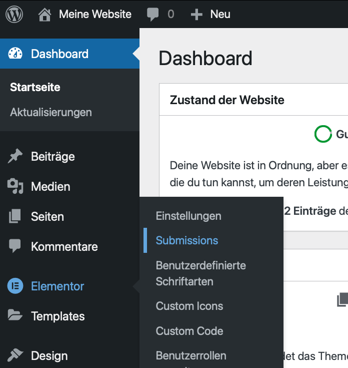Choose Submissions in Elementor flyout
The image size is (348, 368).
tap(187, 240)
